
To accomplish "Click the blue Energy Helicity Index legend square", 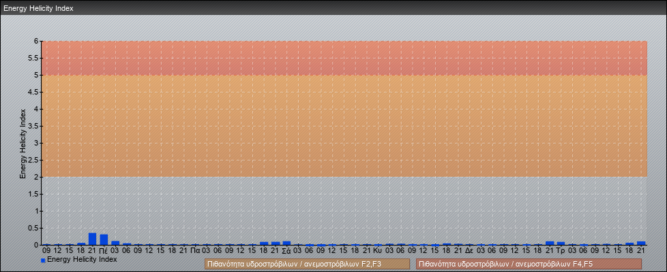I will [43, 260].
